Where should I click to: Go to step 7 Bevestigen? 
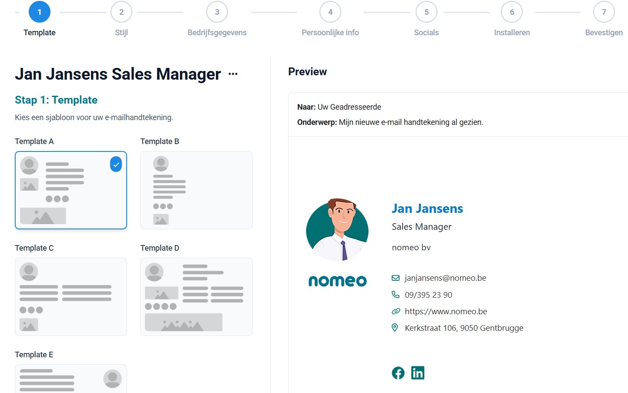604,12
